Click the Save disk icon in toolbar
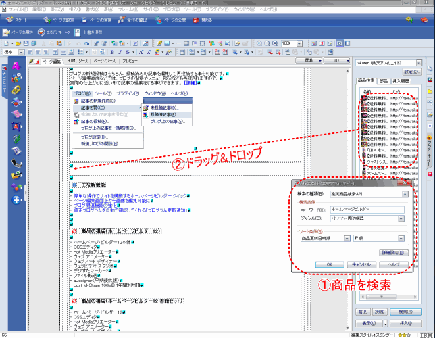The width and height of the screenshot is (435, 338). 26,43
